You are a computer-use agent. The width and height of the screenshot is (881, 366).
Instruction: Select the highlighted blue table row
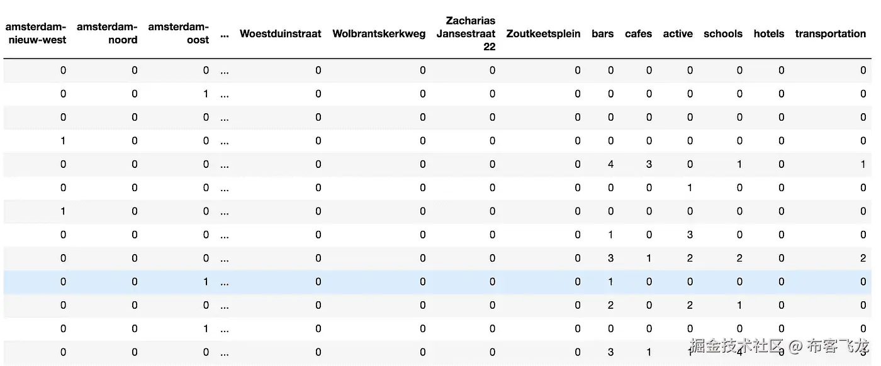(438, 282)
